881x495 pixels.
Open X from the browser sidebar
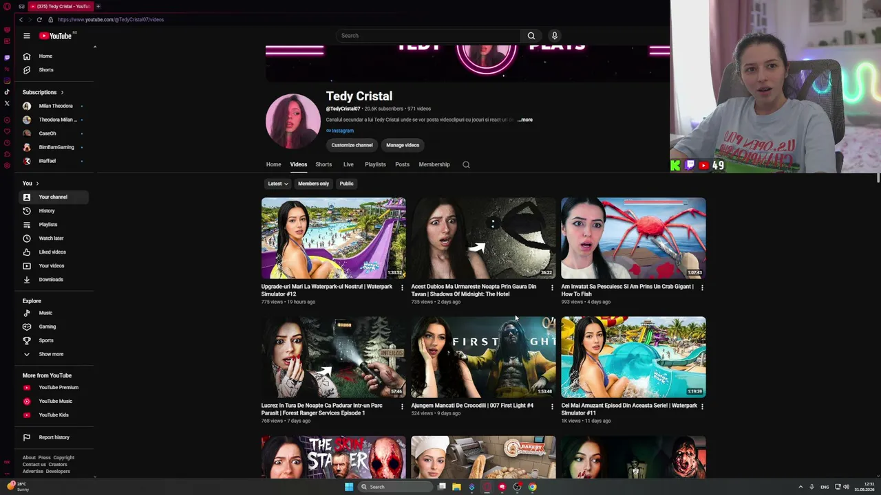pos(7,104)
